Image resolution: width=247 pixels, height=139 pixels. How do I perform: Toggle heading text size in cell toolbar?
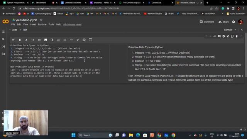point(14,40)
